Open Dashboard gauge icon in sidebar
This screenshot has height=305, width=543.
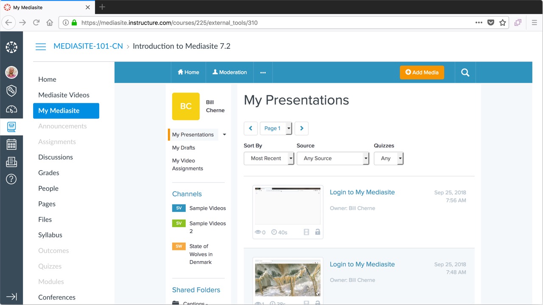pos(11,109)
